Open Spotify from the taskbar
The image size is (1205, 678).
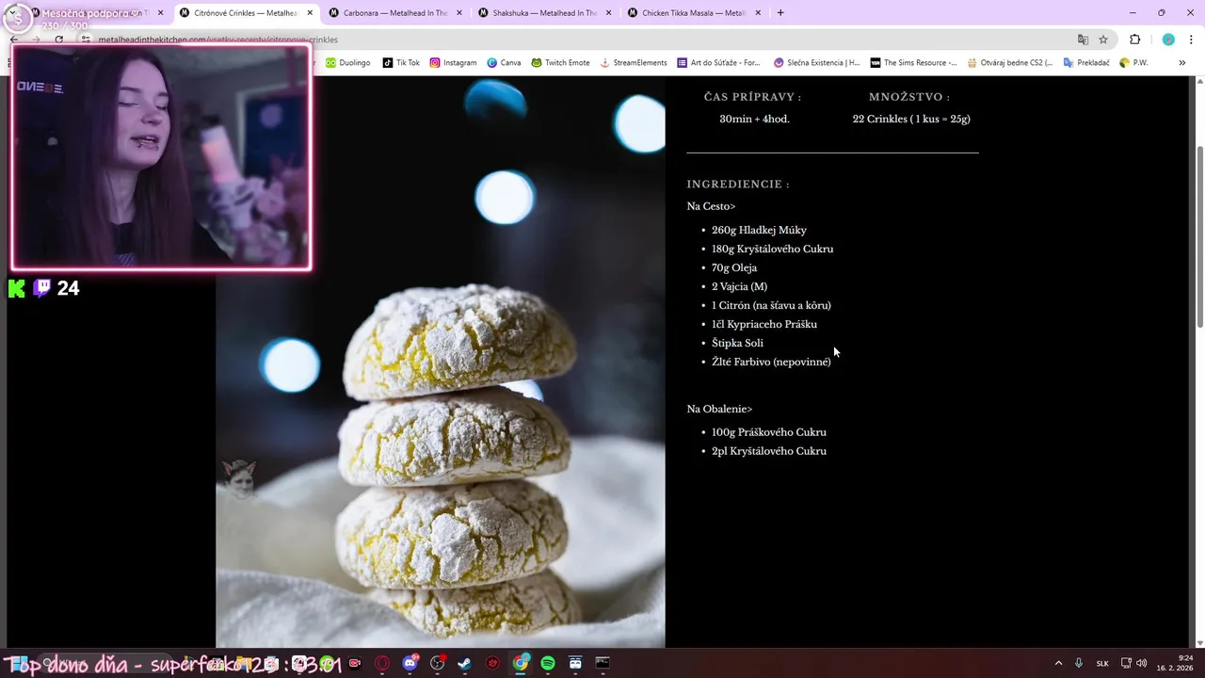[x=548, y=663]
